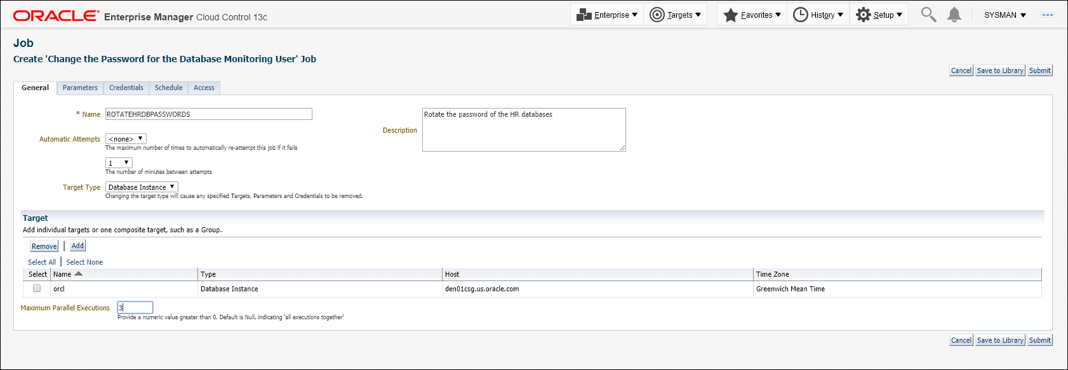Switch to the Access tab
Viewport: 1068px width, 370px height.
pyautogui.click(x=204, y=88)
